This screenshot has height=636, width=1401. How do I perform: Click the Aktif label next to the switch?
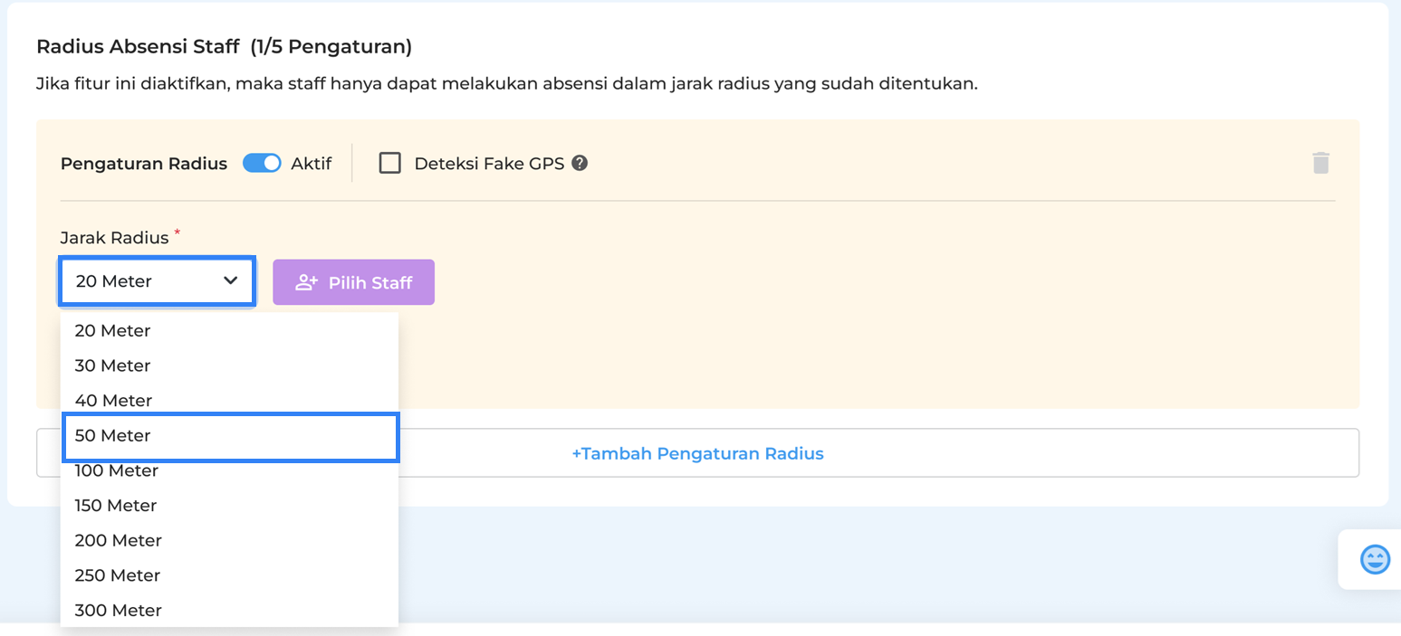pyautogui.click(x=311, y=164)
